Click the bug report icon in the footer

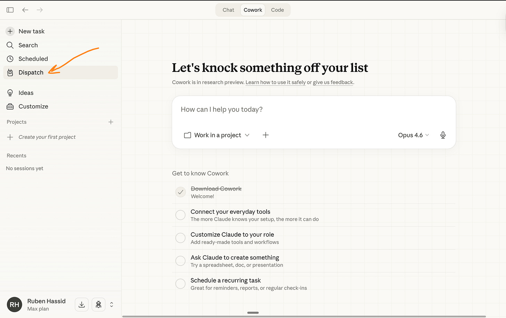pos(99,304)
